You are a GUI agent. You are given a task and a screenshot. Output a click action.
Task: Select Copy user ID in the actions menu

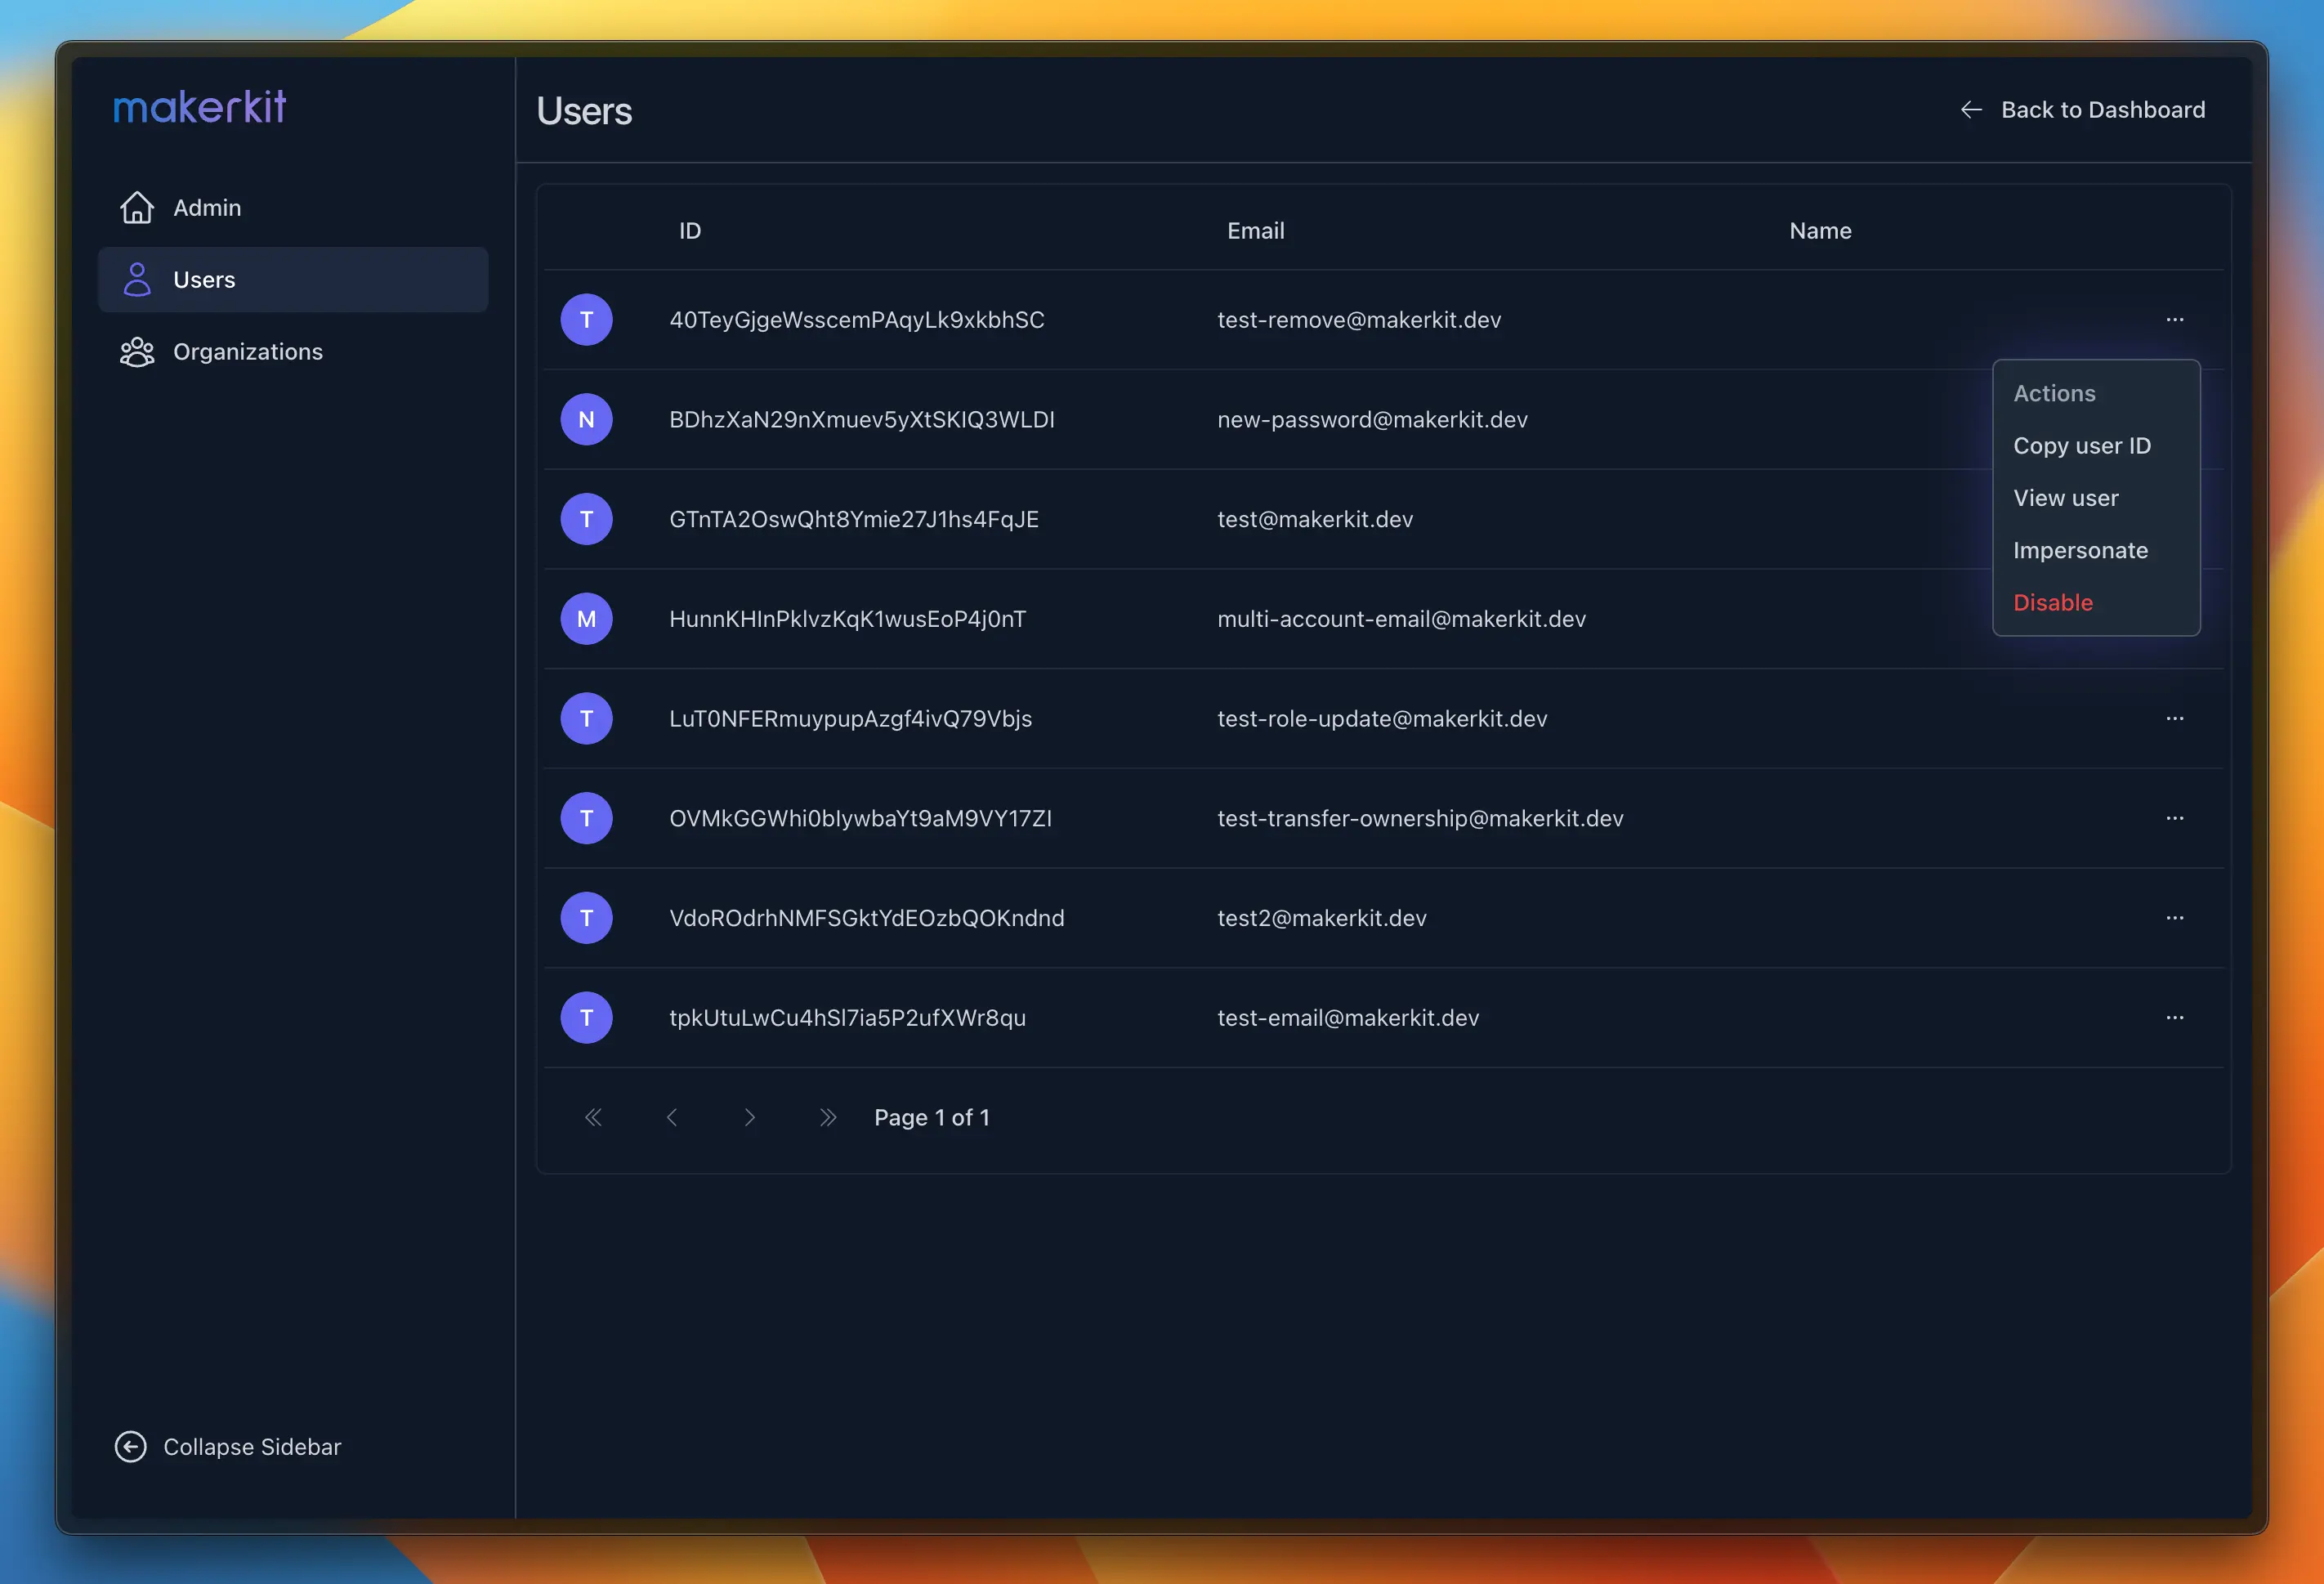click(x=2082, y=446)
